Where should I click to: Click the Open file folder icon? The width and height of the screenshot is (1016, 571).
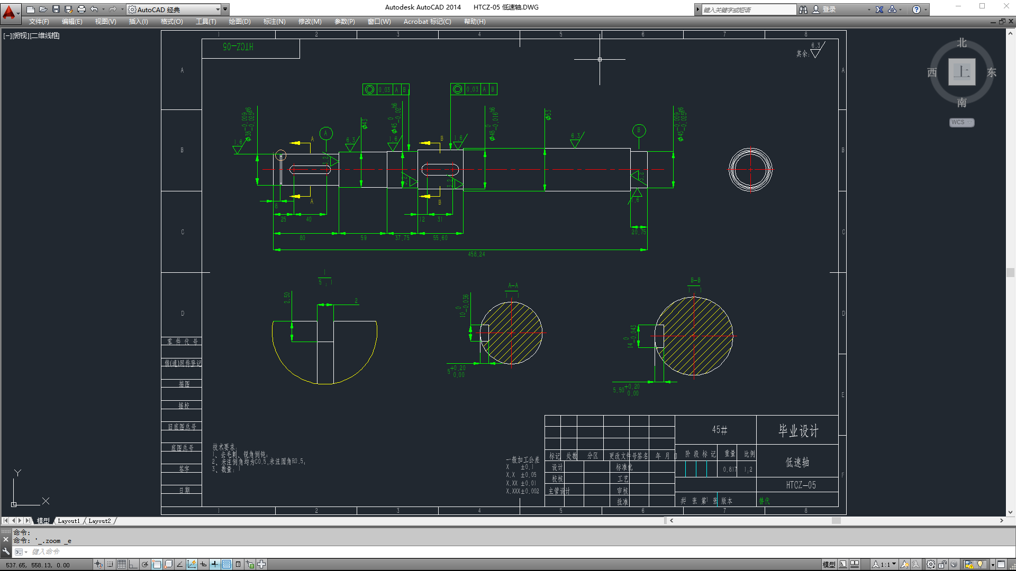click(x=43, y=10)
